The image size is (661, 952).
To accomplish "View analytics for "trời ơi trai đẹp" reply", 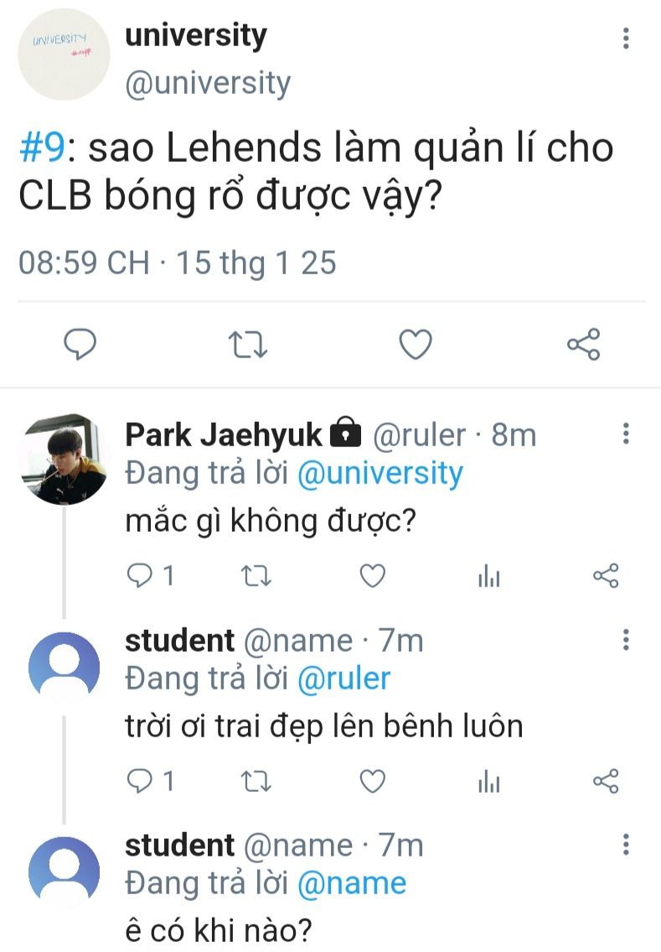I will [x=488, y=781].
